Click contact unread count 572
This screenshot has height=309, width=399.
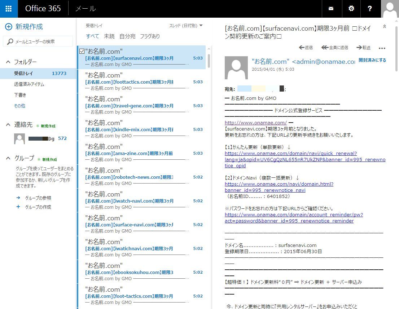pos(62,138)
